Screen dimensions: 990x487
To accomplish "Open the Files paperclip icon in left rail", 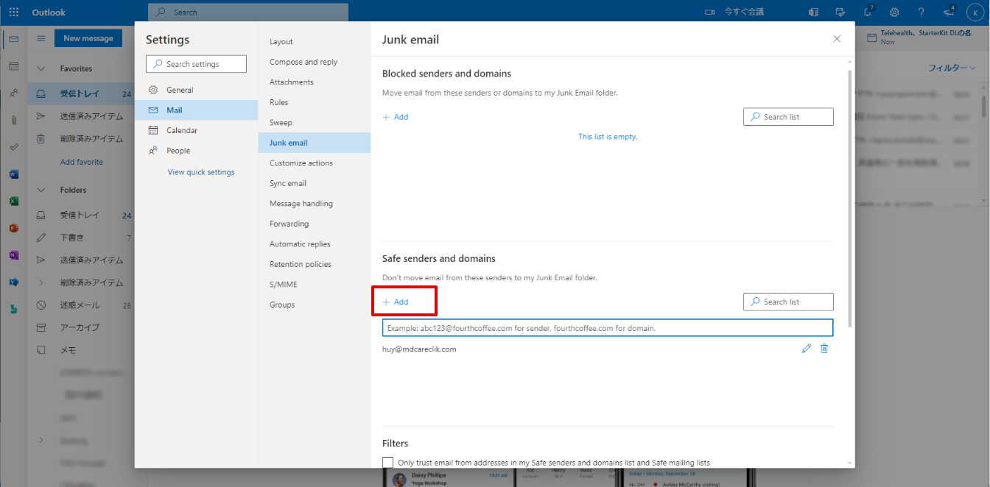I will (13, 120).
